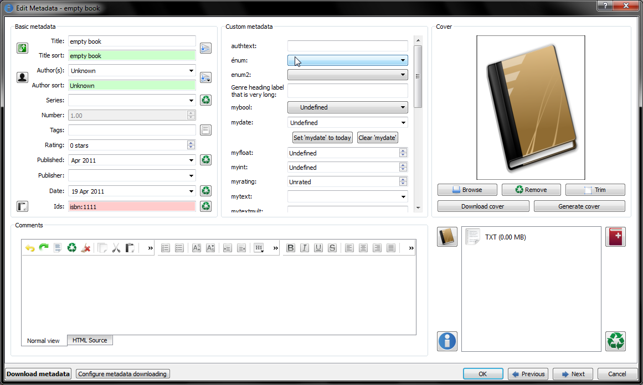Align comment text right
The width and height of the screenshot is (643, 385).
(x=377, y=248)
